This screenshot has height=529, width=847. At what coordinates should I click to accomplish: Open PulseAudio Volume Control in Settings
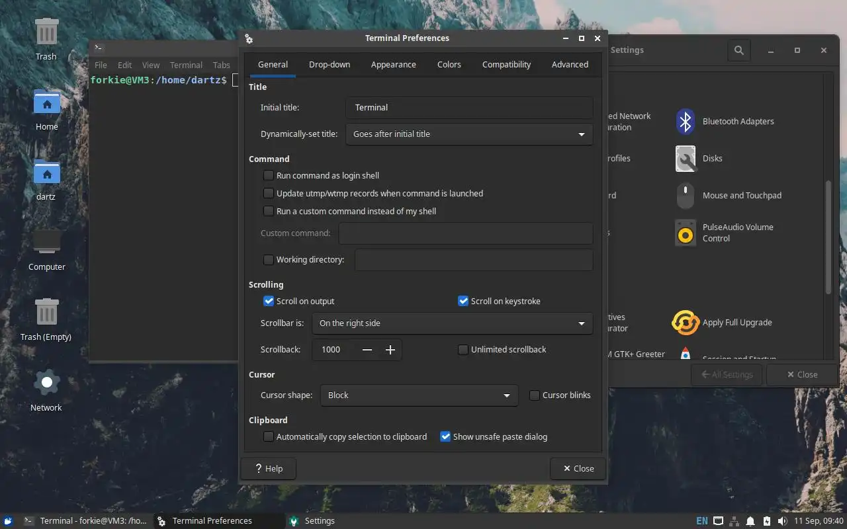[x=725, y=233]
